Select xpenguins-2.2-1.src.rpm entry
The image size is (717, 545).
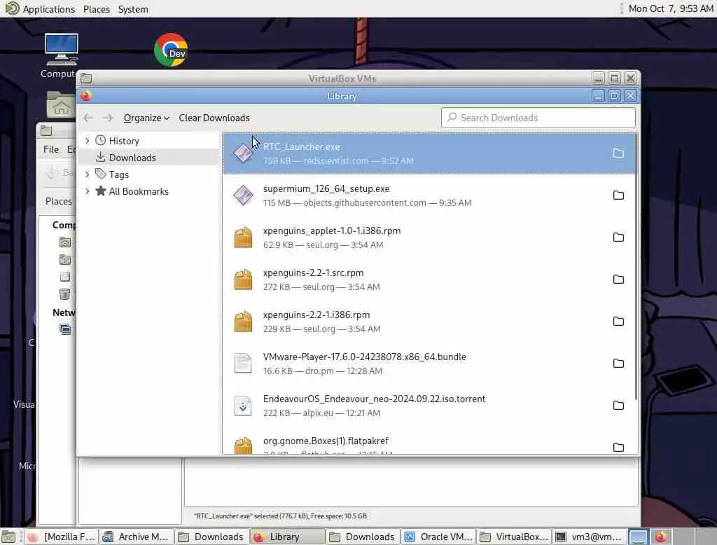click(x=429, y=280)
